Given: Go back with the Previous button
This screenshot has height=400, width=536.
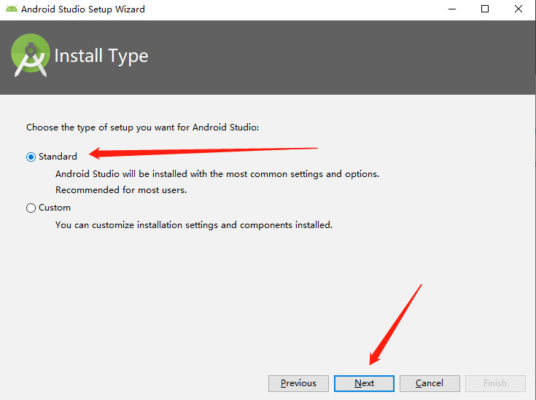Looking at the screenshot, I should [298, 383].
